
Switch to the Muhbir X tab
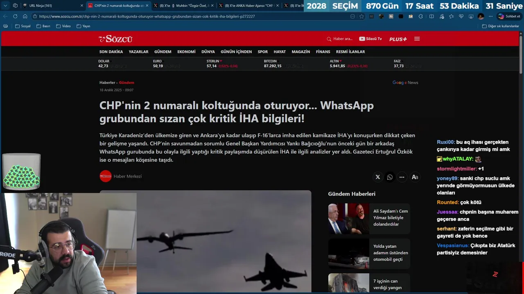click(x=184, y=6)
